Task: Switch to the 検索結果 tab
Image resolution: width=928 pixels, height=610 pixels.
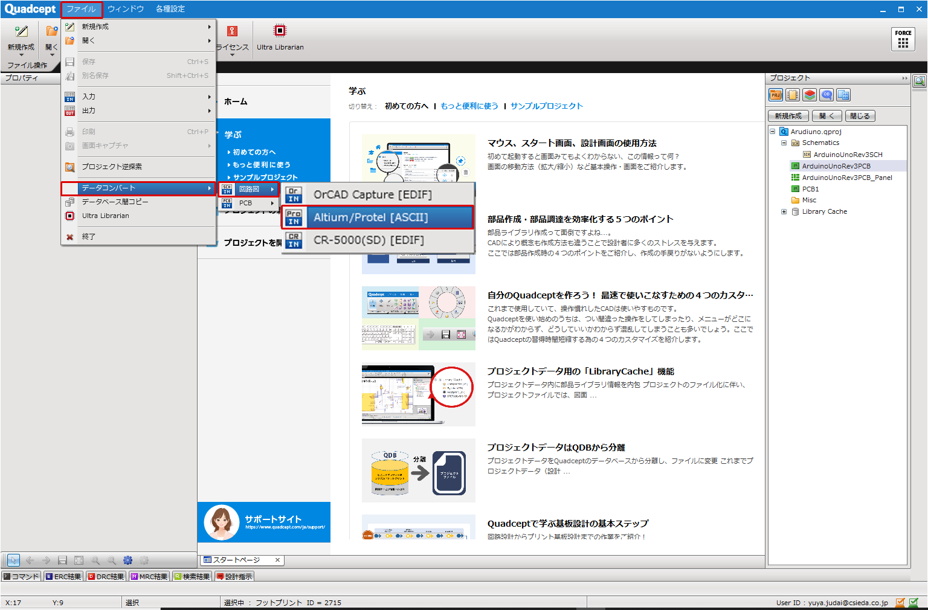Action: click(x=192, y=577)
